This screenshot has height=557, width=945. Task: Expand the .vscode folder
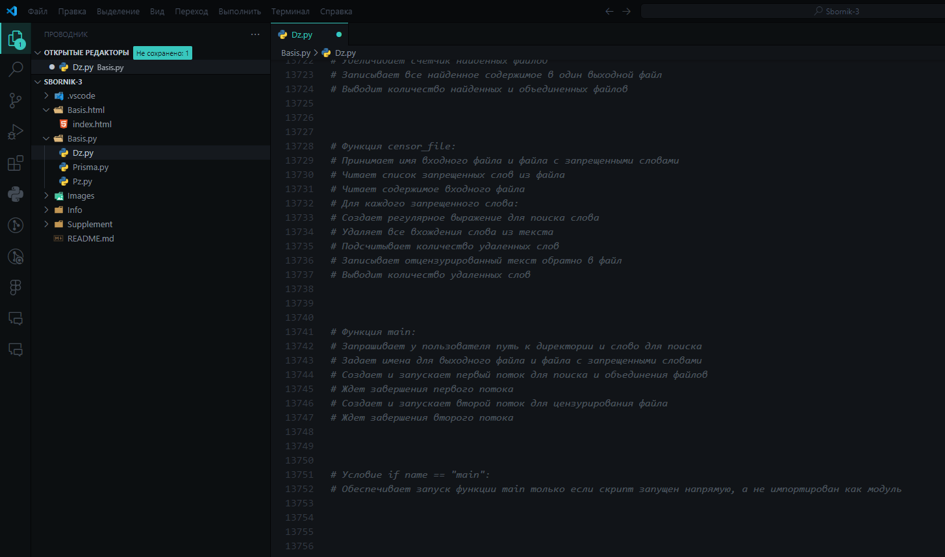81,95
